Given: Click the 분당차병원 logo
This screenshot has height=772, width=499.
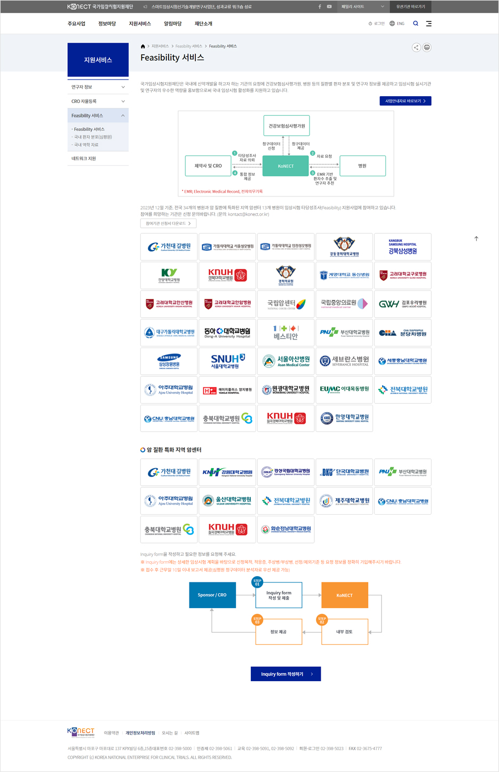Looking at the screenshot, I should point(403,333).
